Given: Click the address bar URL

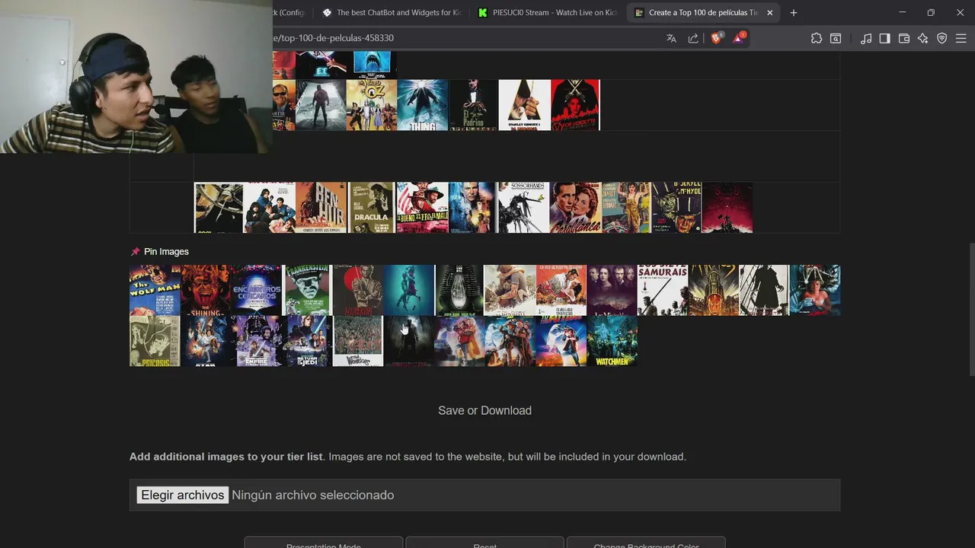Looking at the screenshot, I should (x=334, y=38).
